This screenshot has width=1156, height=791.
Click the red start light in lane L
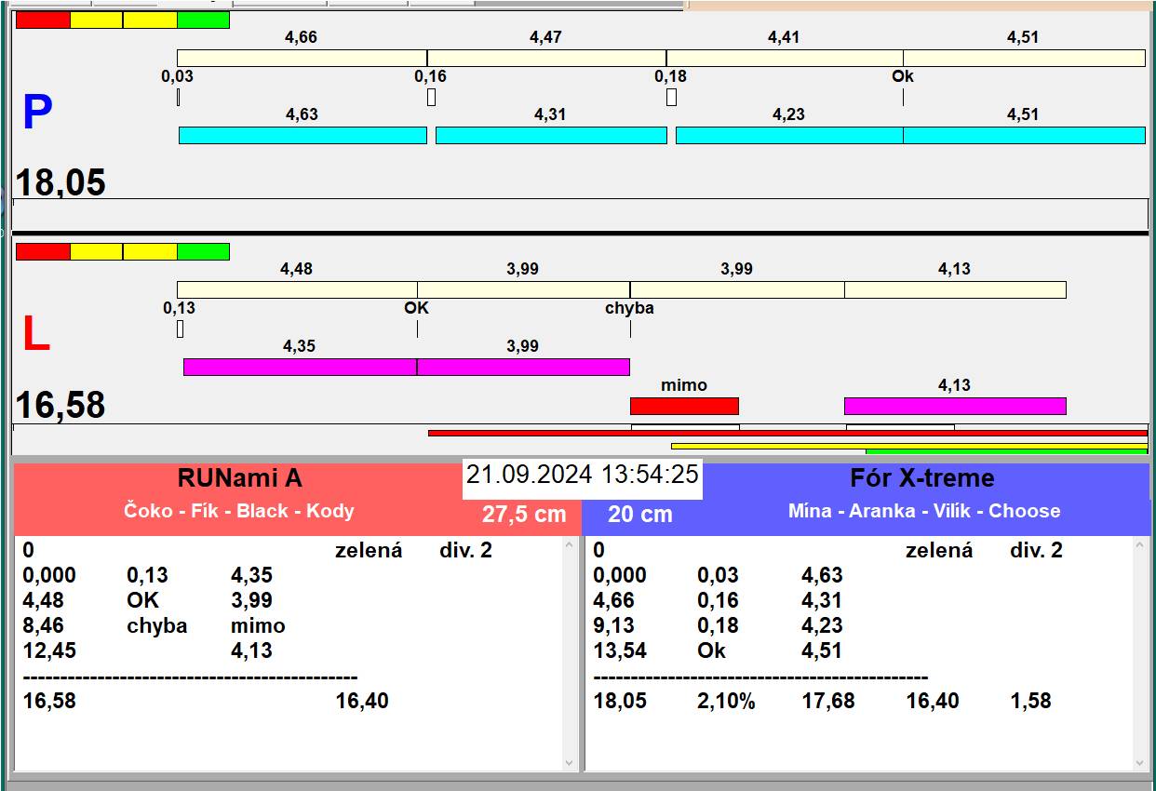43,251
